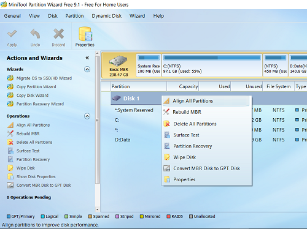Click the Copy Partition Wizard icon

pos(10,87)
